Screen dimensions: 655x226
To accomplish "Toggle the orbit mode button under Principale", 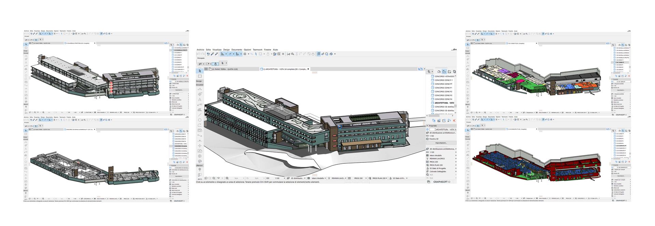I will pos(215,64).
